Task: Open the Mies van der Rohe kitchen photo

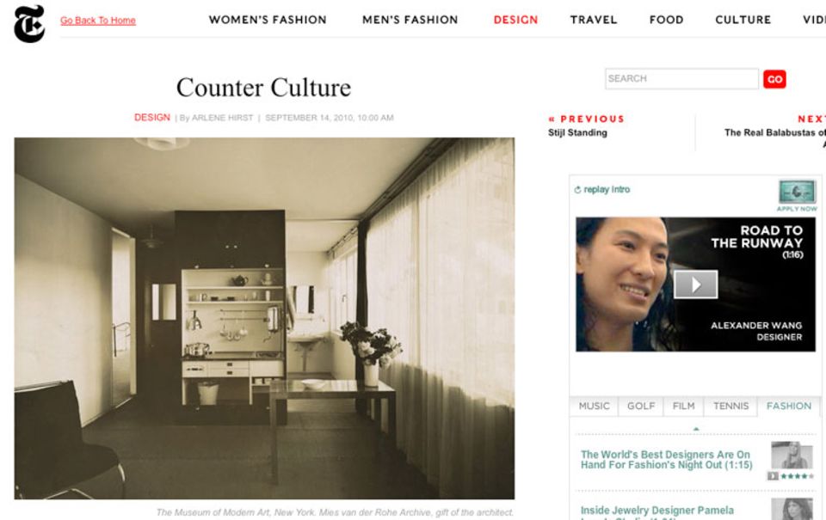Action: (264, 318)
